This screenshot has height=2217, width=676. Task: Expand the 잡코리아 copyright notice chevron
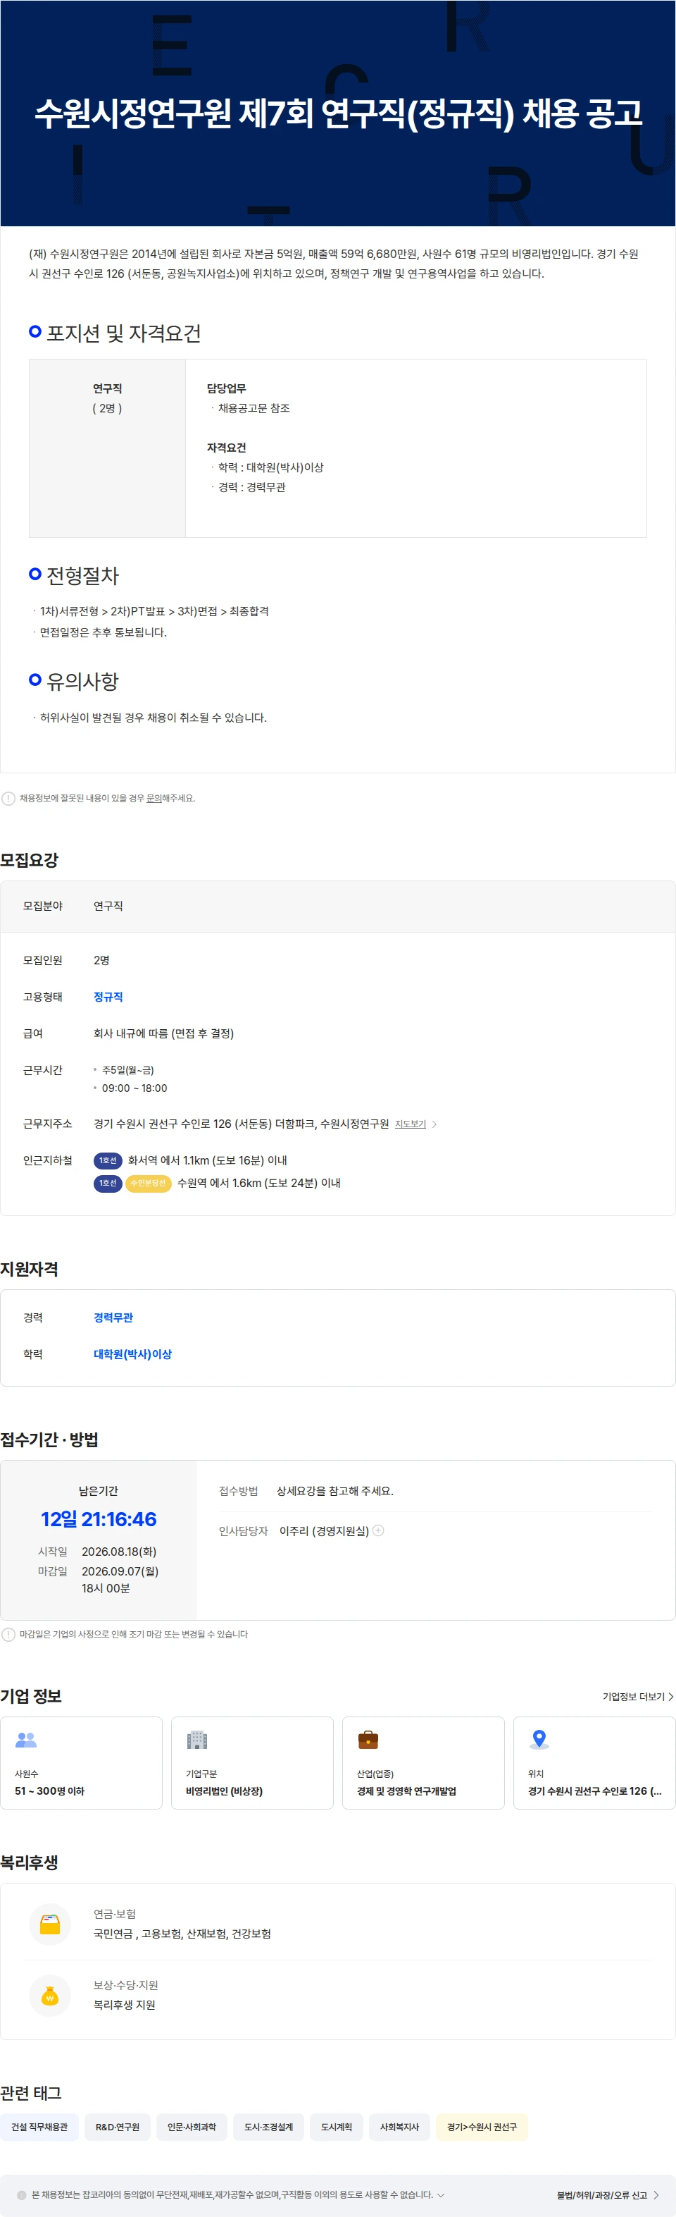(442, 2194)
